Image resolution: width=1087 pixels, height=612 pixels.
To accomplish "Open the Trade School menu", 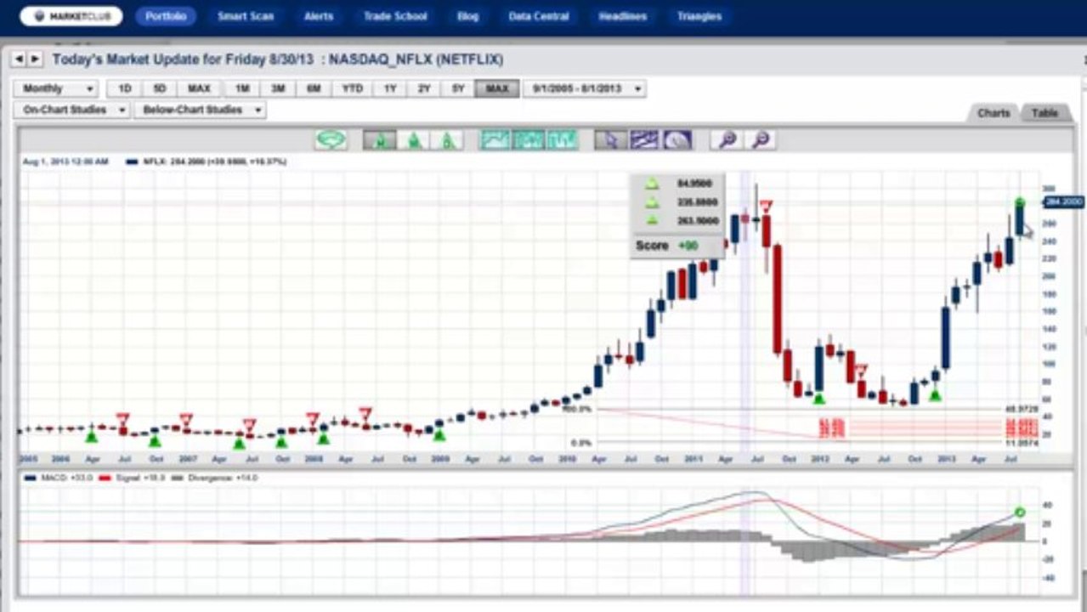I will (395, 16).
